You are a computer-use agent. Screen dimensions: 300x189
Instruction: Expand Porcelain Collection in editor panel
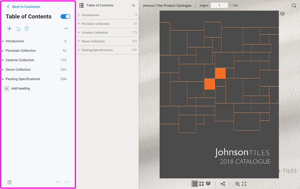3,51
